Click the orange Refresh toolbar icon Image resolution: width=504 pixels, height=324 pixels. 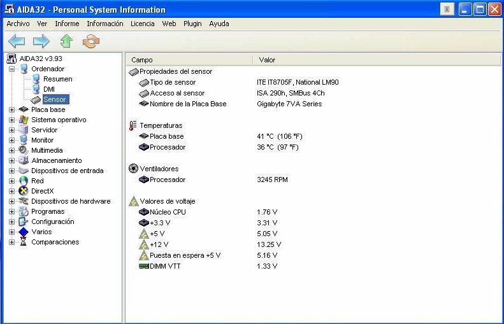tap(91, 41)
